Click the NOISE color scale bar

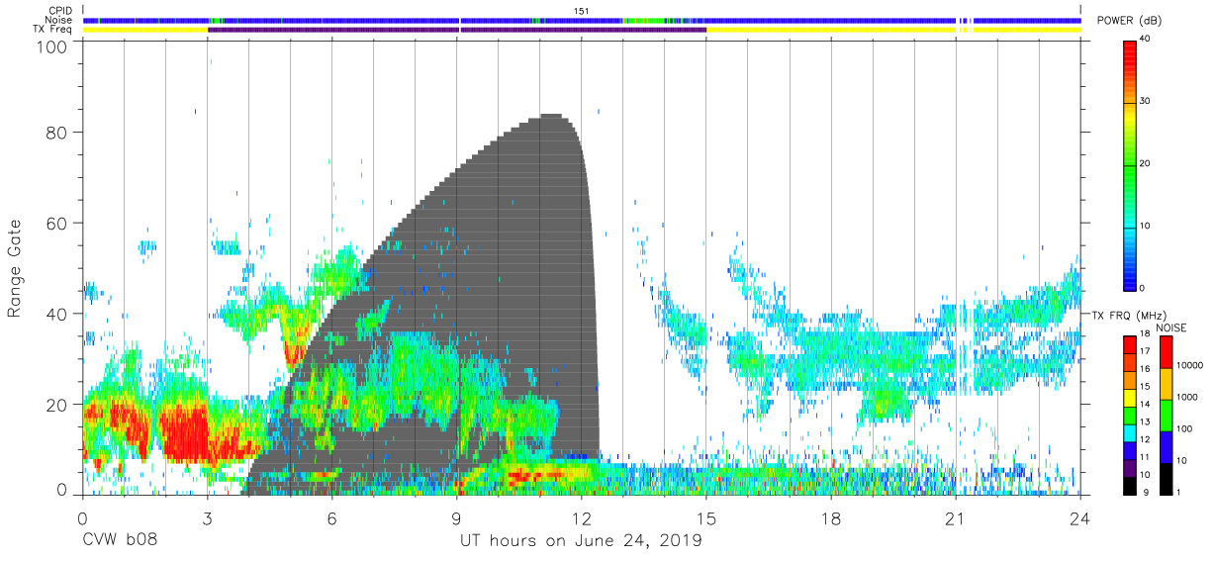coord(1166,415)
